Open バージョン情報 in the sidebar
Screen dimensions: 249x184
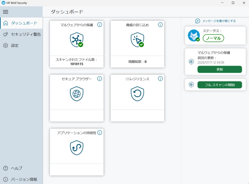pos(21,179)
